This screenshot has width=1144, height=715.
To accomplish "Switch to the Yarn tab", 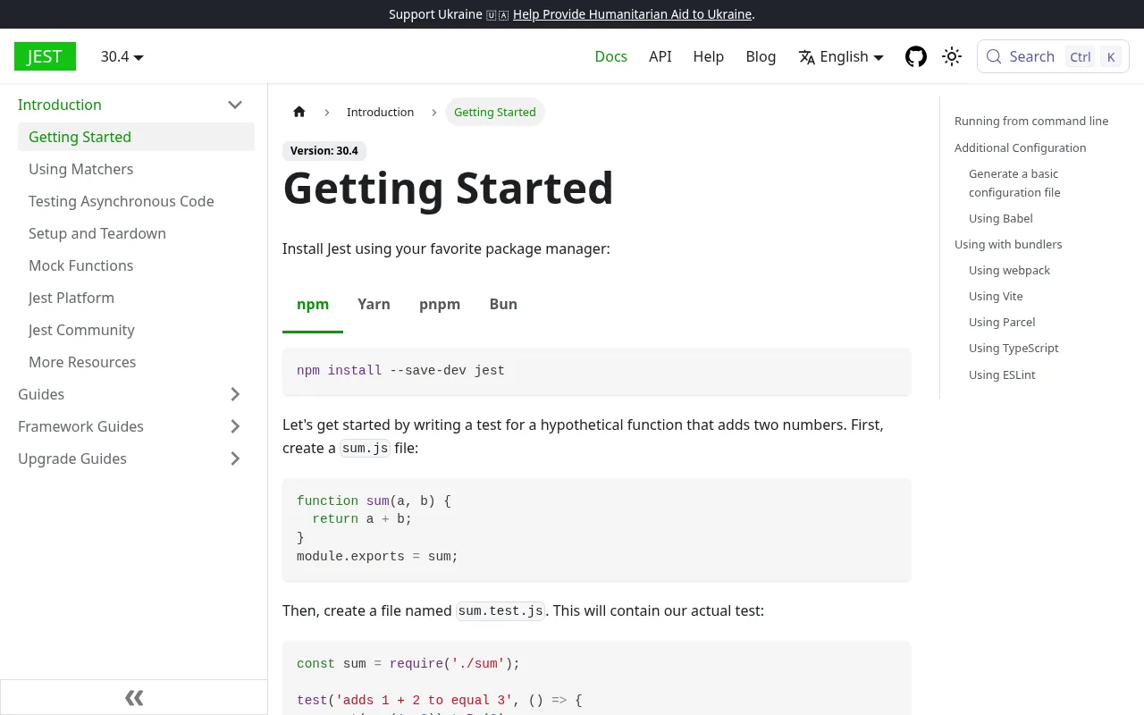I will click(374, 304).
